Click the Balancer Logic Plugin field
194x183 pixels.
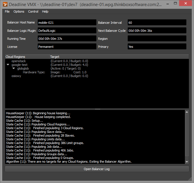(x=67, y=30)
